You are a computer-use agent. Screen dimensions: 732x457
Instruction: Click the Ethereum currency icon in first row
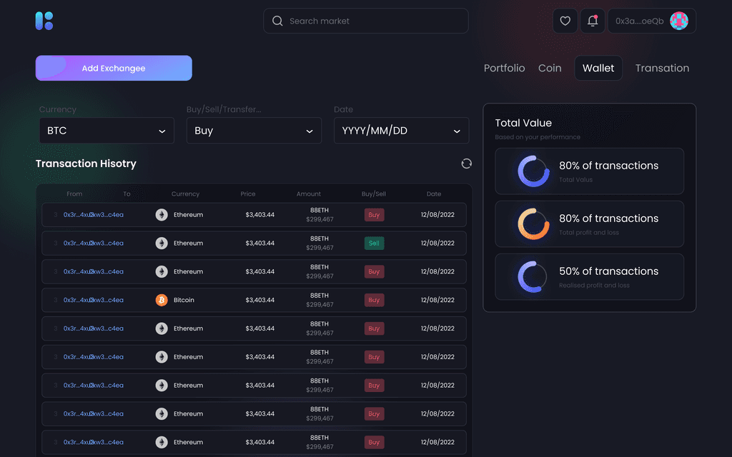161,214
